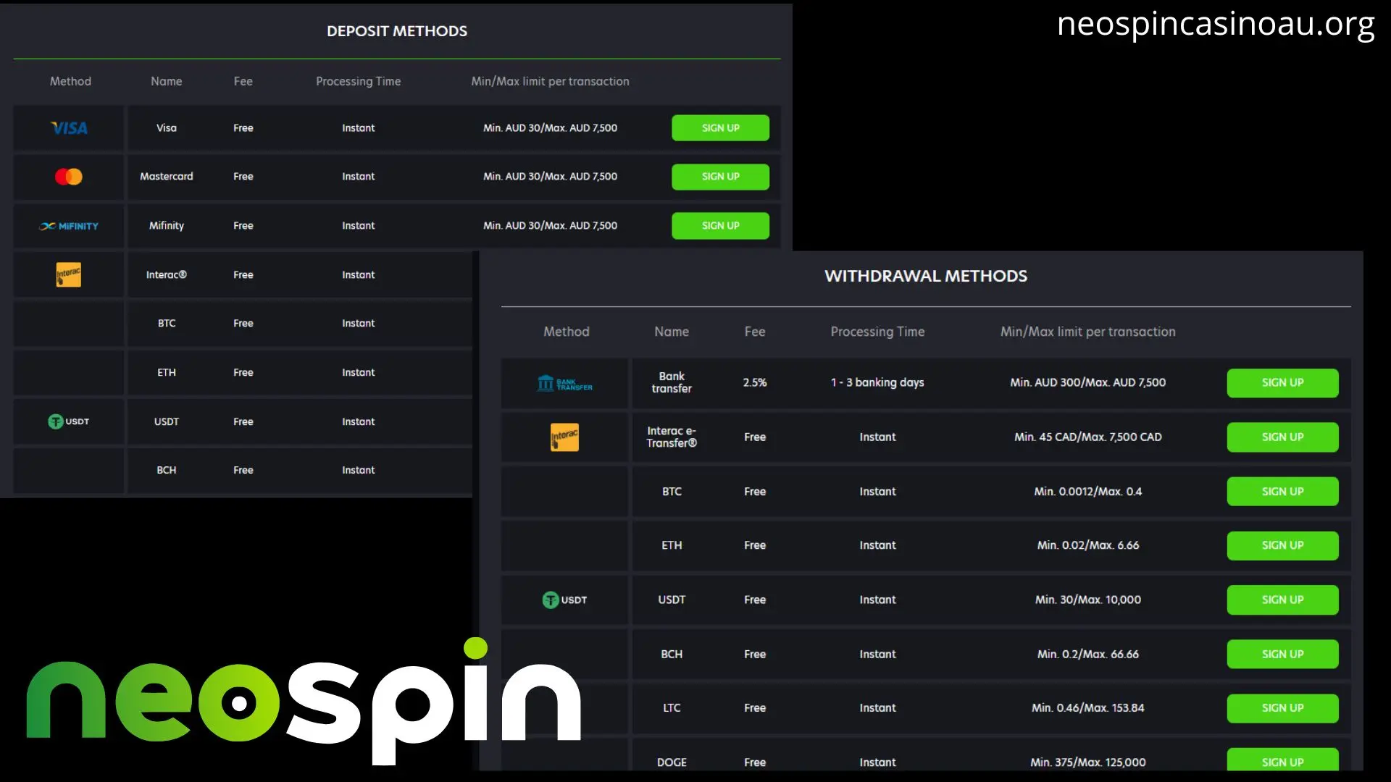Click Min/Max limit header in withdrawal table
This screenshot has height=782, width=1391.
coord(1087,332)
